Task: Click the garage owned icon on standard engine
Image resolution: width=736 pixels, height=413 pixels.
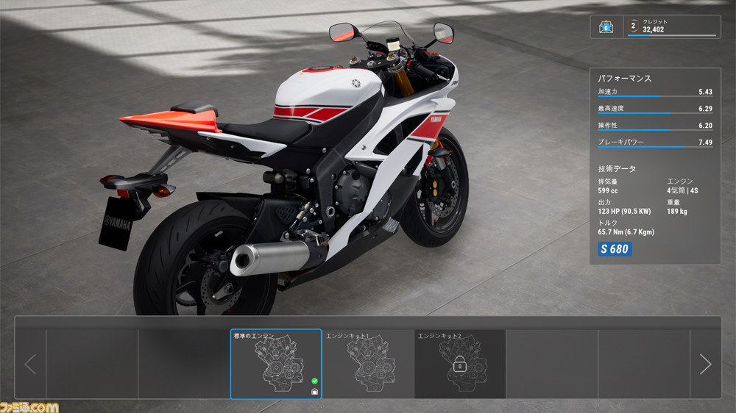Action: (314, 392)
